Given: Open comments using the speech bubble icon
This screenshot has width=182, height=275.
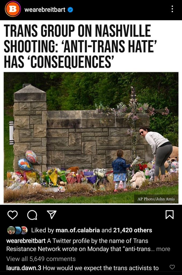Looking at the screenshot, I should 32,215.
